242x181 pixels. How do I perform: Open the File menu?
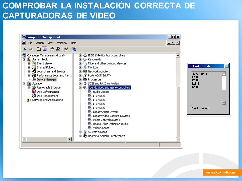[30, 43]
